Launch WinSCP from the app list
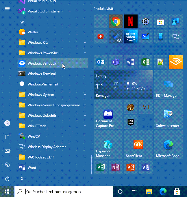 pos(53,136)
